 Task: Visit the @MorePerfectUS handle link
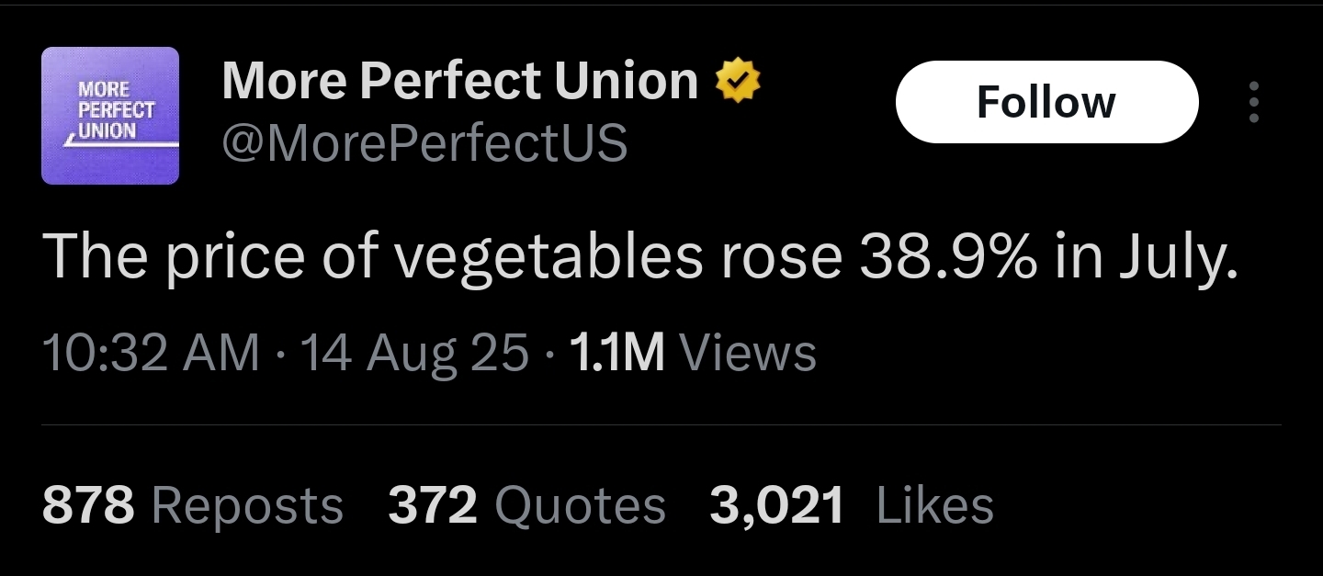424,142
